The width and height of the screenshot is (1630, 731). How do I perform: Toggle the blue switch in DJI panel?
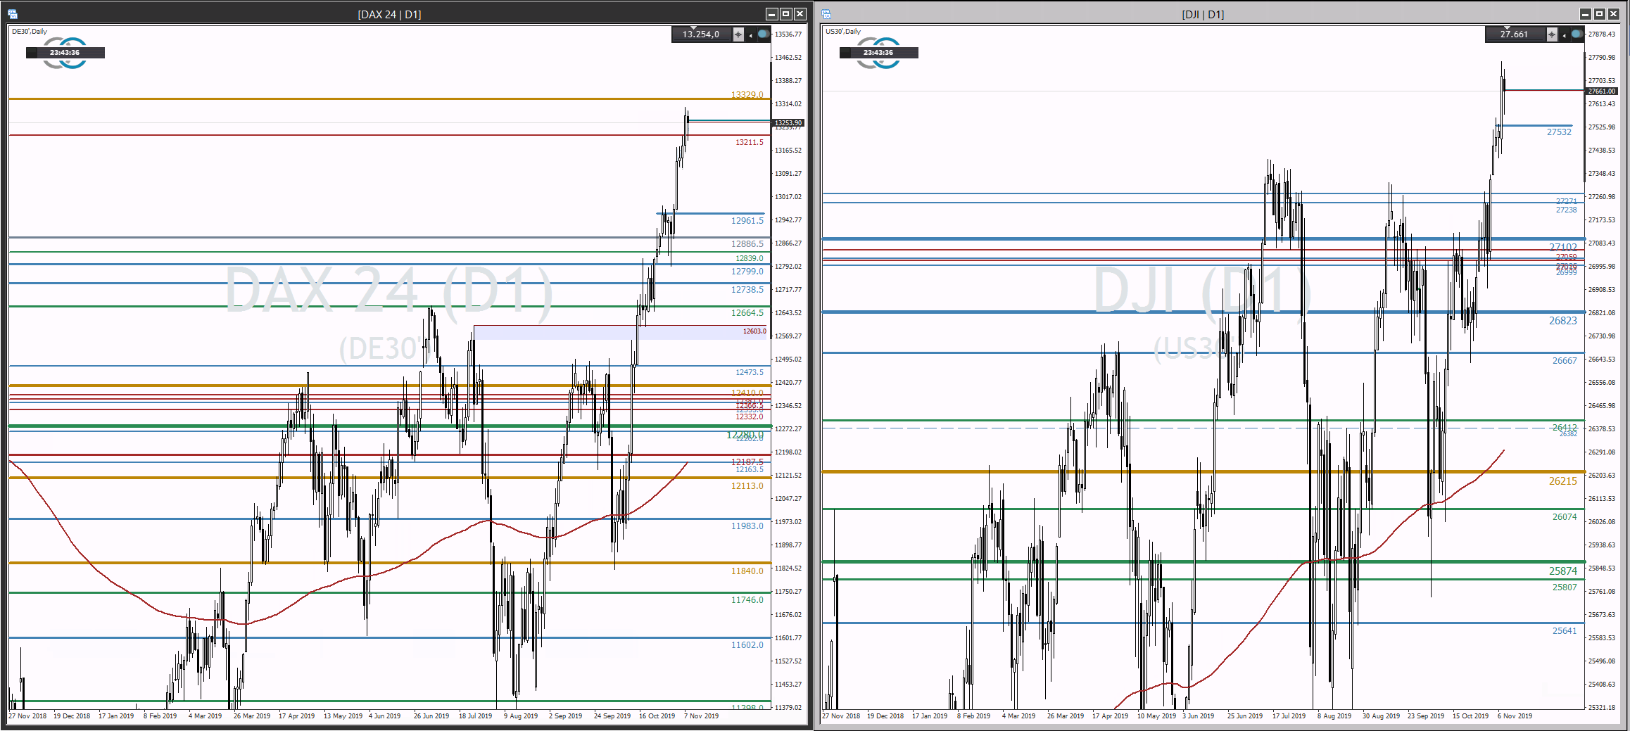click(x=1577, y=34)
